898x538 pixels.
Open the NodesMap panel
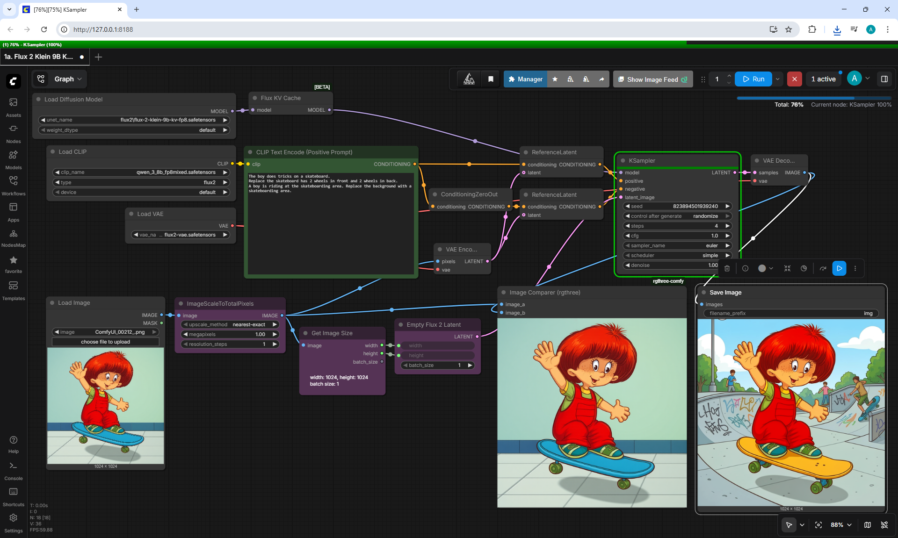[13, 237]
